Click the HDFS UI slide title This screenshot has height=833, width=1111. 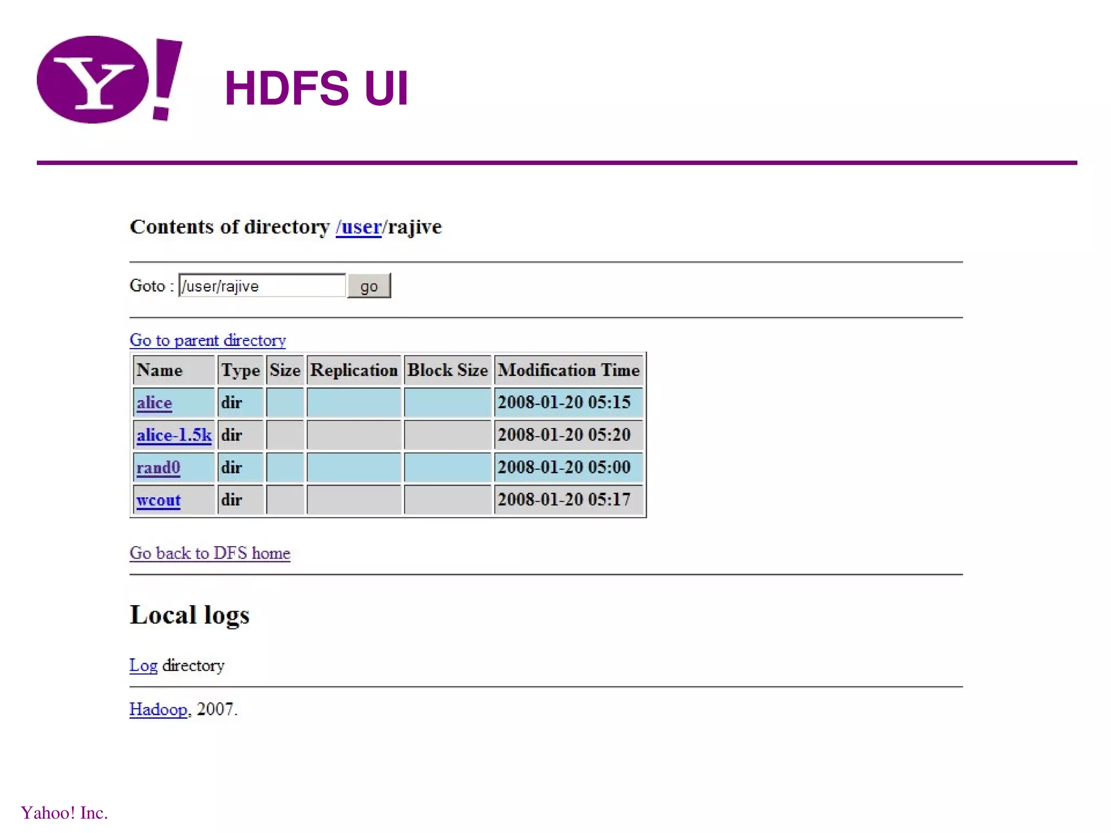tap(316, 88)
